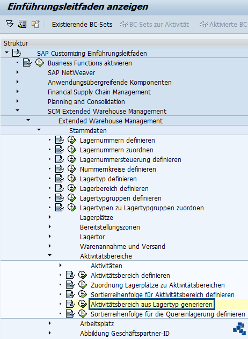The height and width of the screenshot is (339, 248).
Task: Click Aktivierte BC-Sets toolbar button
Action: (x=223, y=25)
